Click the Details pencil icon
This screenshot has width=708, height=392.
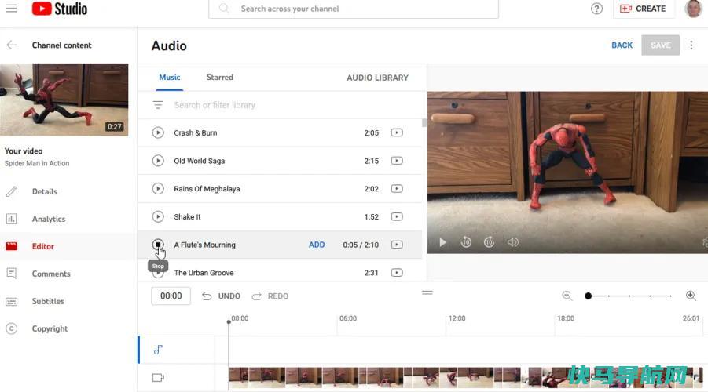coord(11,191)
